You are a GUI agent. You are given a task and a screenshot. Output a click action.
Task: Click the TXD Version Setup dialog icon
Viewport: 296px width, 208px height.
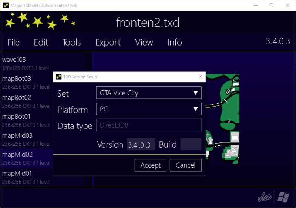59,77
